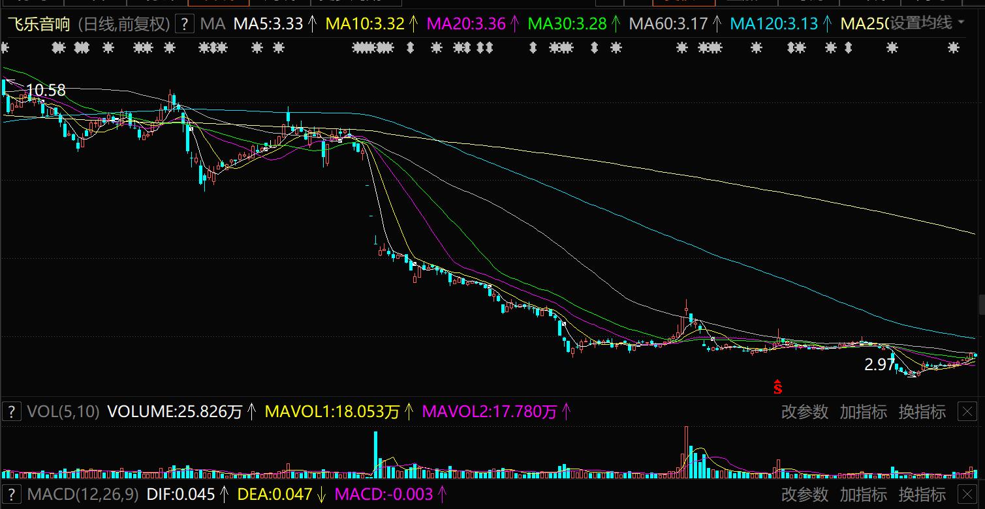Click the MA indicator name label
The image size is (985, 509).
pos(212,25)
